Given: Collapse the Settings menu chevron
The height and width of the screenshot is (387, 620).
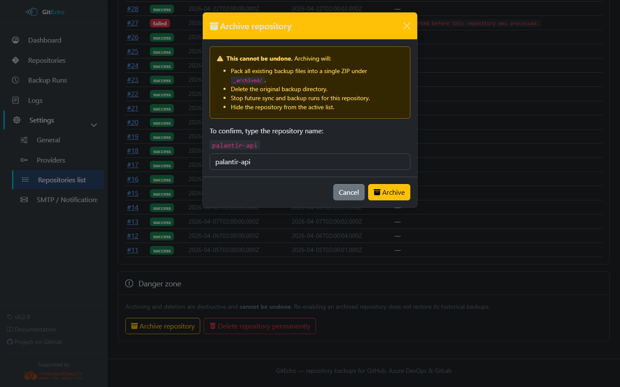Looking at the screenshot, I should pyautogui.click(x=94, y=125).
